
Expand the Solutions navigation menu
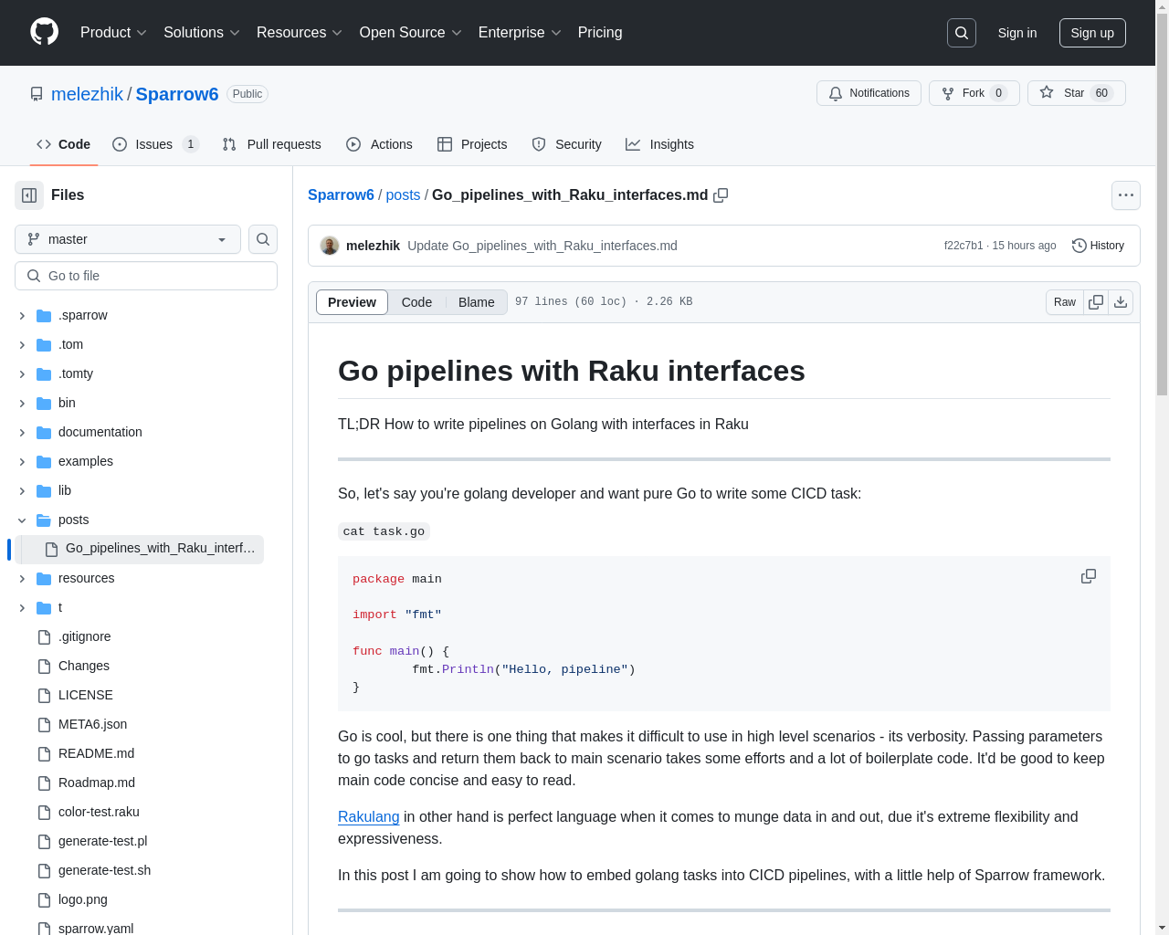point(202,33)
